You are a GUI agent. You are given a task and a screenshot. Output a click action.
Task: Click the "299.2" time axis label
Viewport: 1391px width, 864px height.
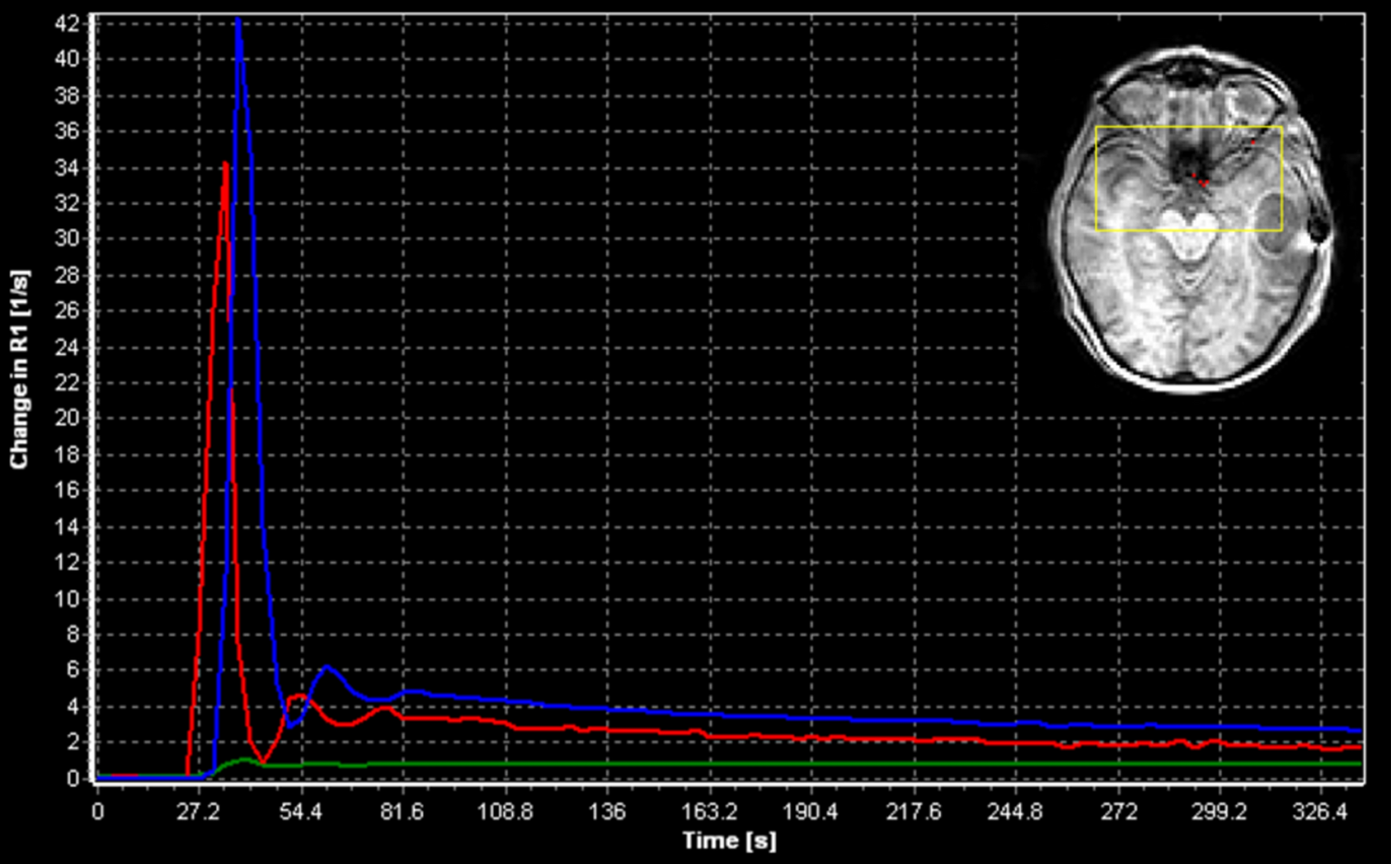1219,812
